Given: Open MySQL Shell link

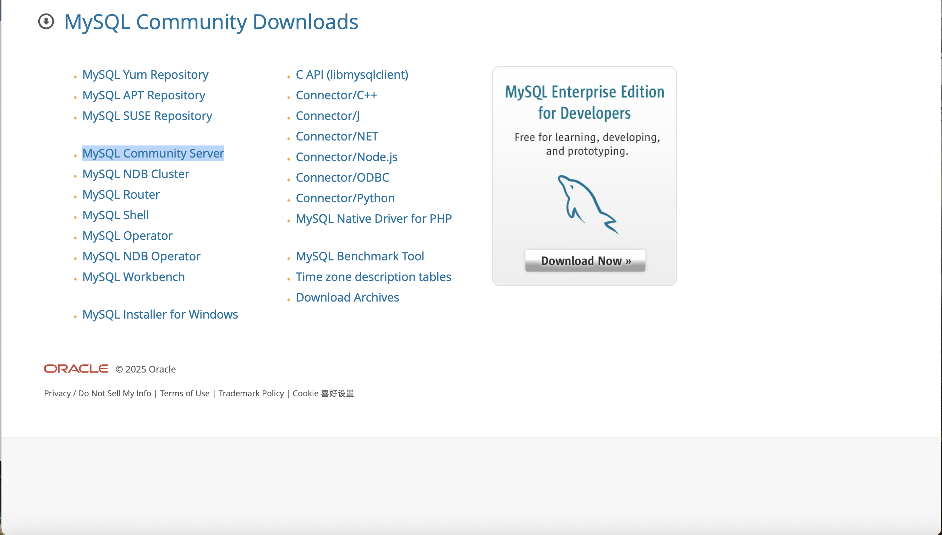Looking at the screenshot, I should pos(116,215).
